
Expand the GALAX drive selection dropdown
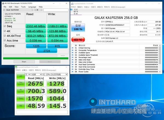coord(18,10)
